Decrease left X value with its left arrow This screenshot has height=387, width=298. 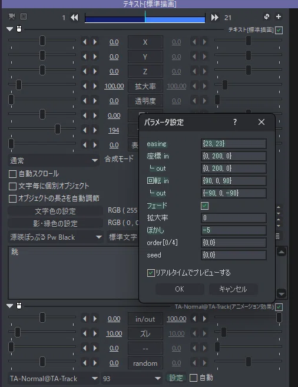85,42
